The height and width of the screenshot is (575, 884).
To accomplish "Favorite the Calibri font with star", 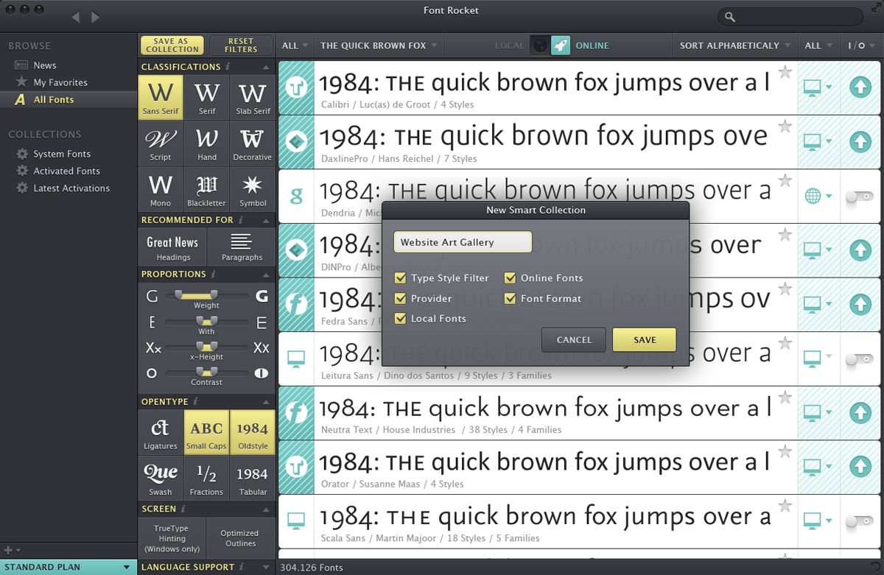I will (x=785, y=72).
